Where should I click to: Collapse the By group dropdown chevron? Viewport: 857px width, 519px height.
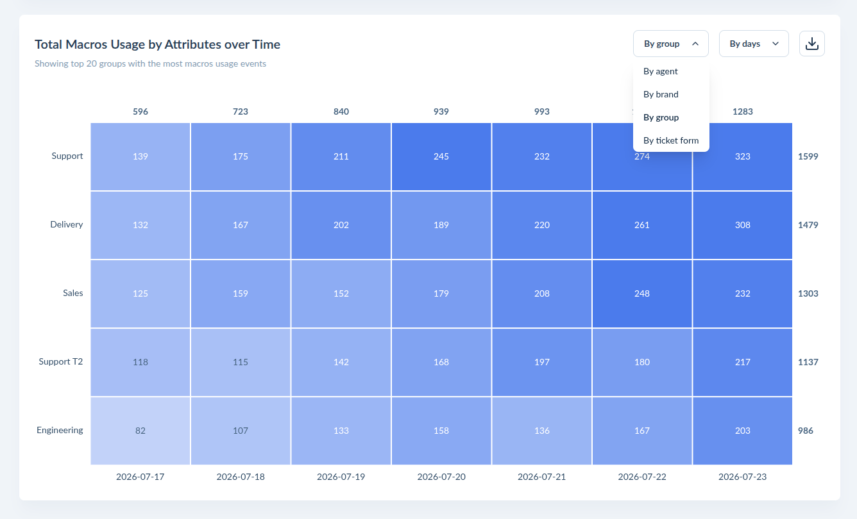pos(695,44)
